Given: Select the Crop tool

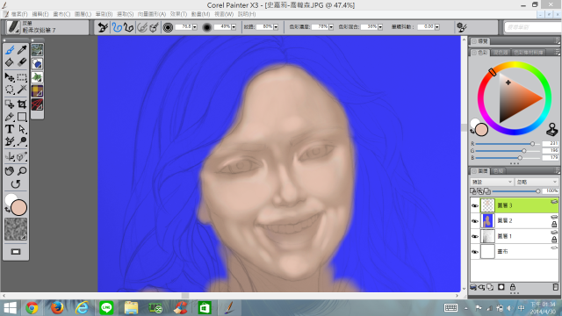Looking at the screenshot, I should tap(22, 104).
